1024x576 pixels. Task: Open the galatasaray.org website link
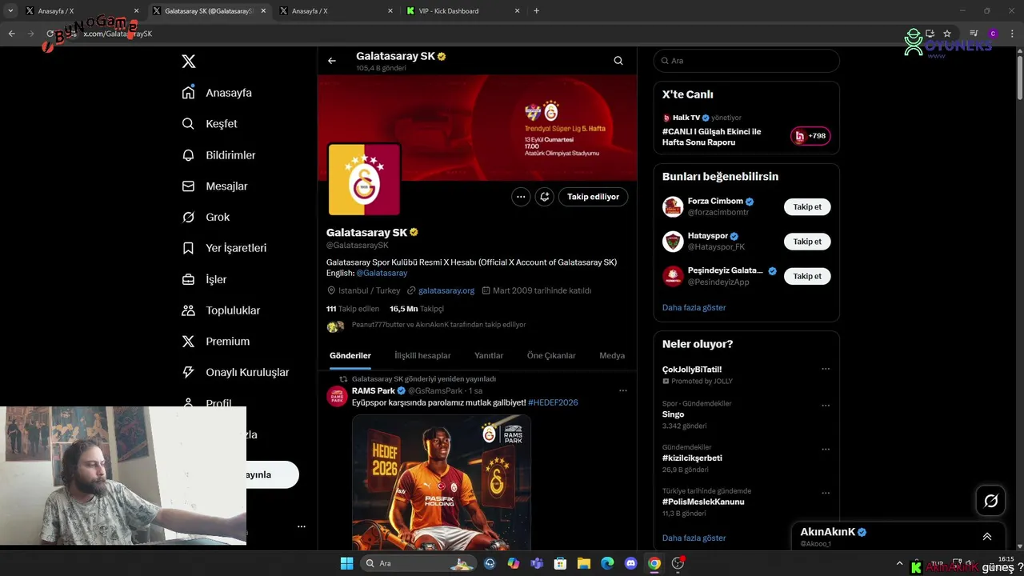coord(446,290)
